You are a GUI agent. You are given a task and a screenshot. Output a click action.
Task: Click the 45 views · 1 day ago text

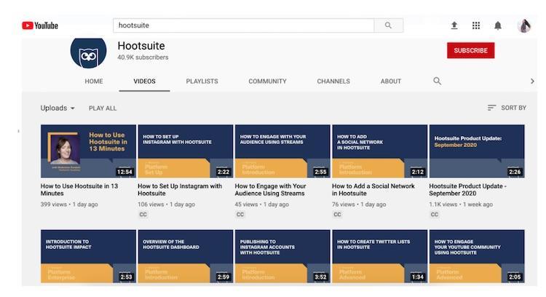[x=262, y=205]
